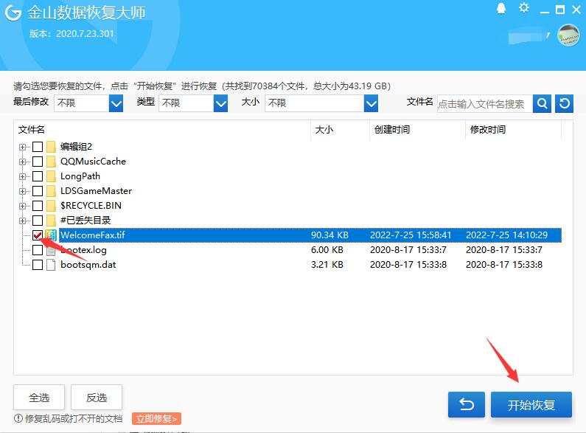Click the notification bell icon

click(501, 9)
